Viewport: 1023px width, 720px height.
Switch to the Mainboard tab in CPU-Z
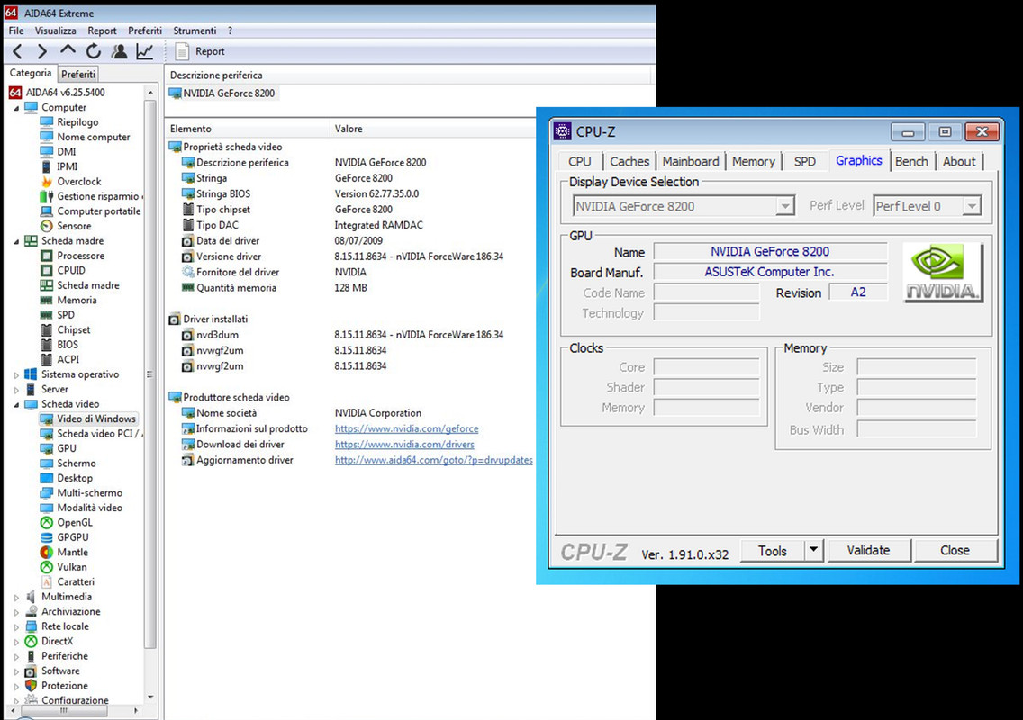point(691,161)
